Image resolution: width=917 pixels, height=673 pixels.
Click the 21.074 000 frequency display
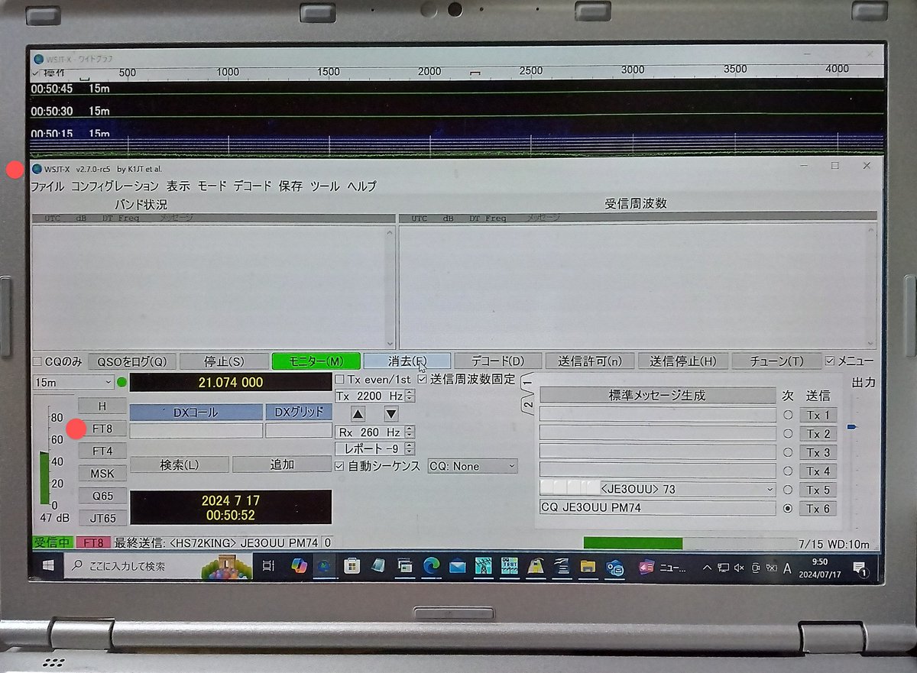pyautogui.click(x=231, y=382)
